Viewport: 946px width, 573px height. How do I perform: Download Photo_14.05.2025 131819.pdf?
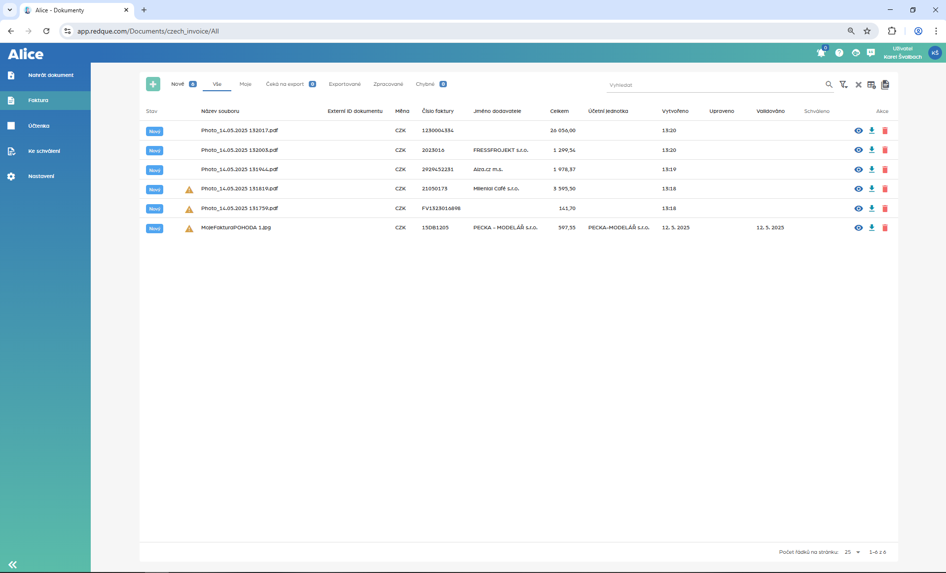click(872, 189)
